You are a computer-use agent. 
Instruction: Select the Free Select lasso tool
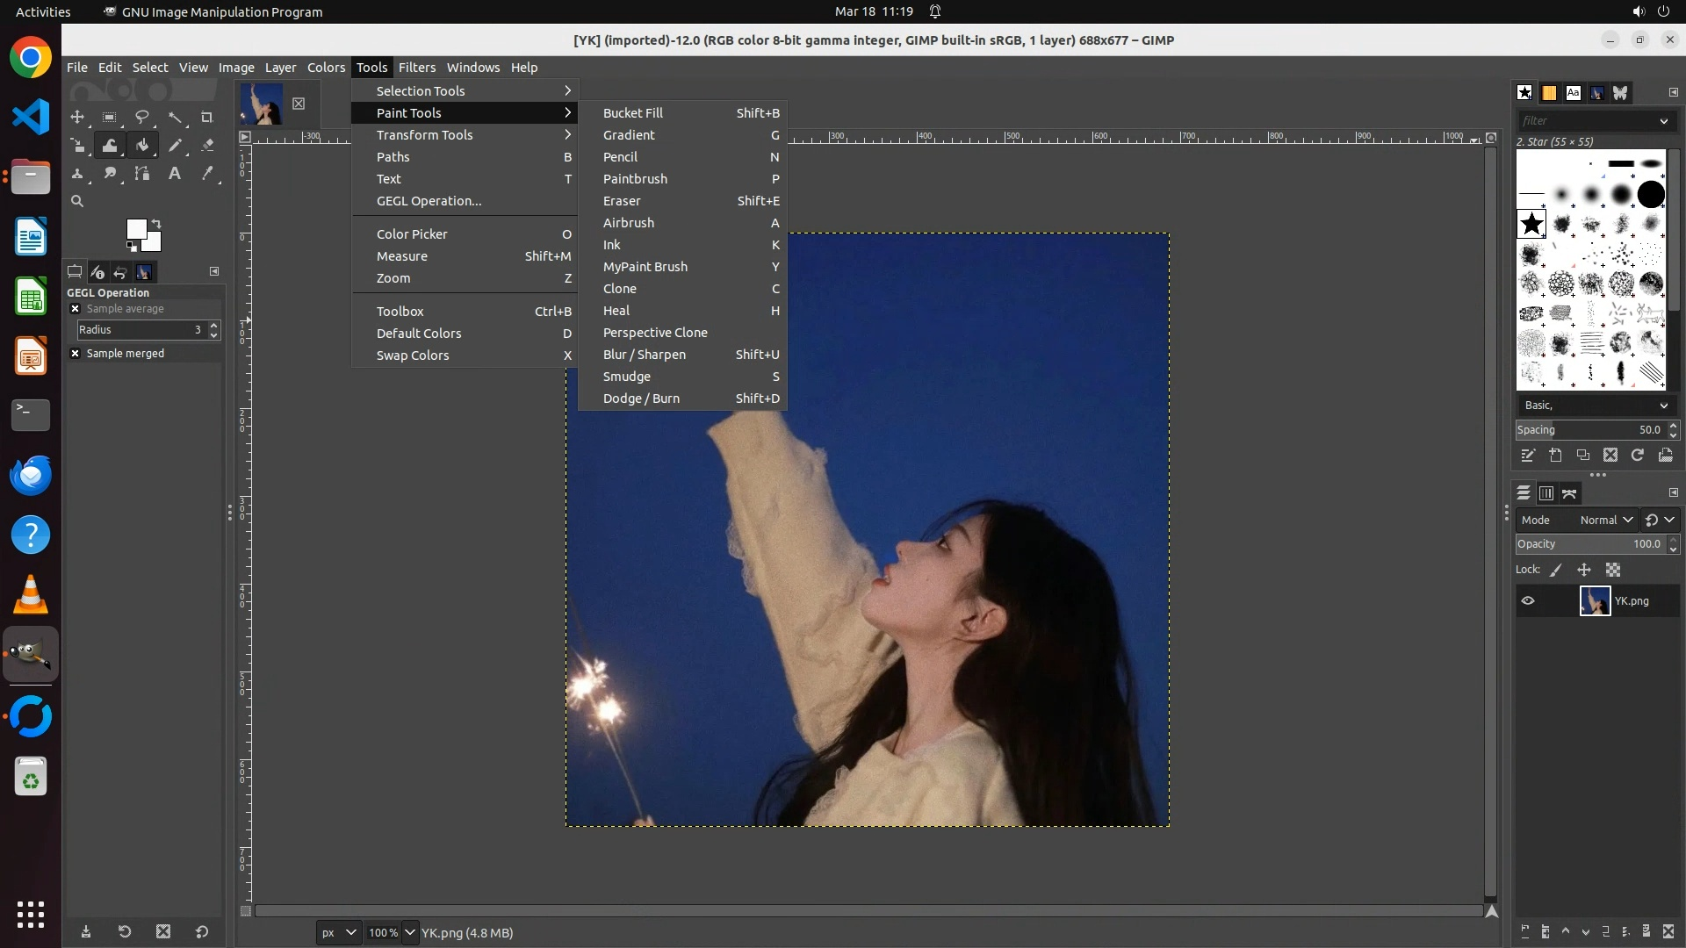pyautogui.click(x=141, y=117)
